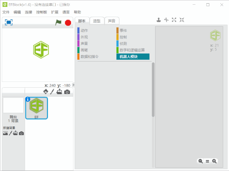Take new backdrop from camera icon

click(21, 133)
